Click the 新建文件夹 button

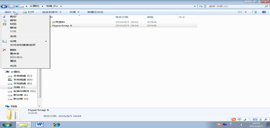95,12
